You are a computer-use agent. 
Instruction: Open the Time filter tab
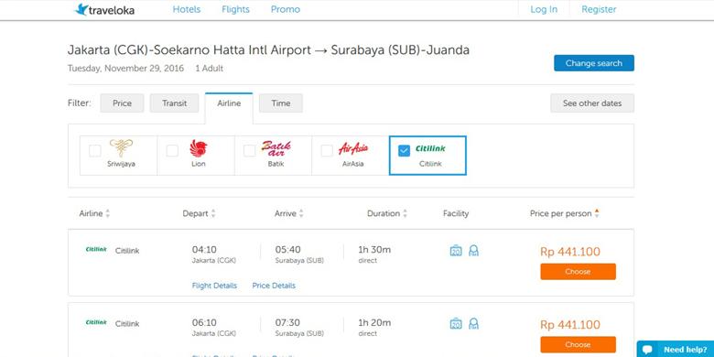click(281, 103)
